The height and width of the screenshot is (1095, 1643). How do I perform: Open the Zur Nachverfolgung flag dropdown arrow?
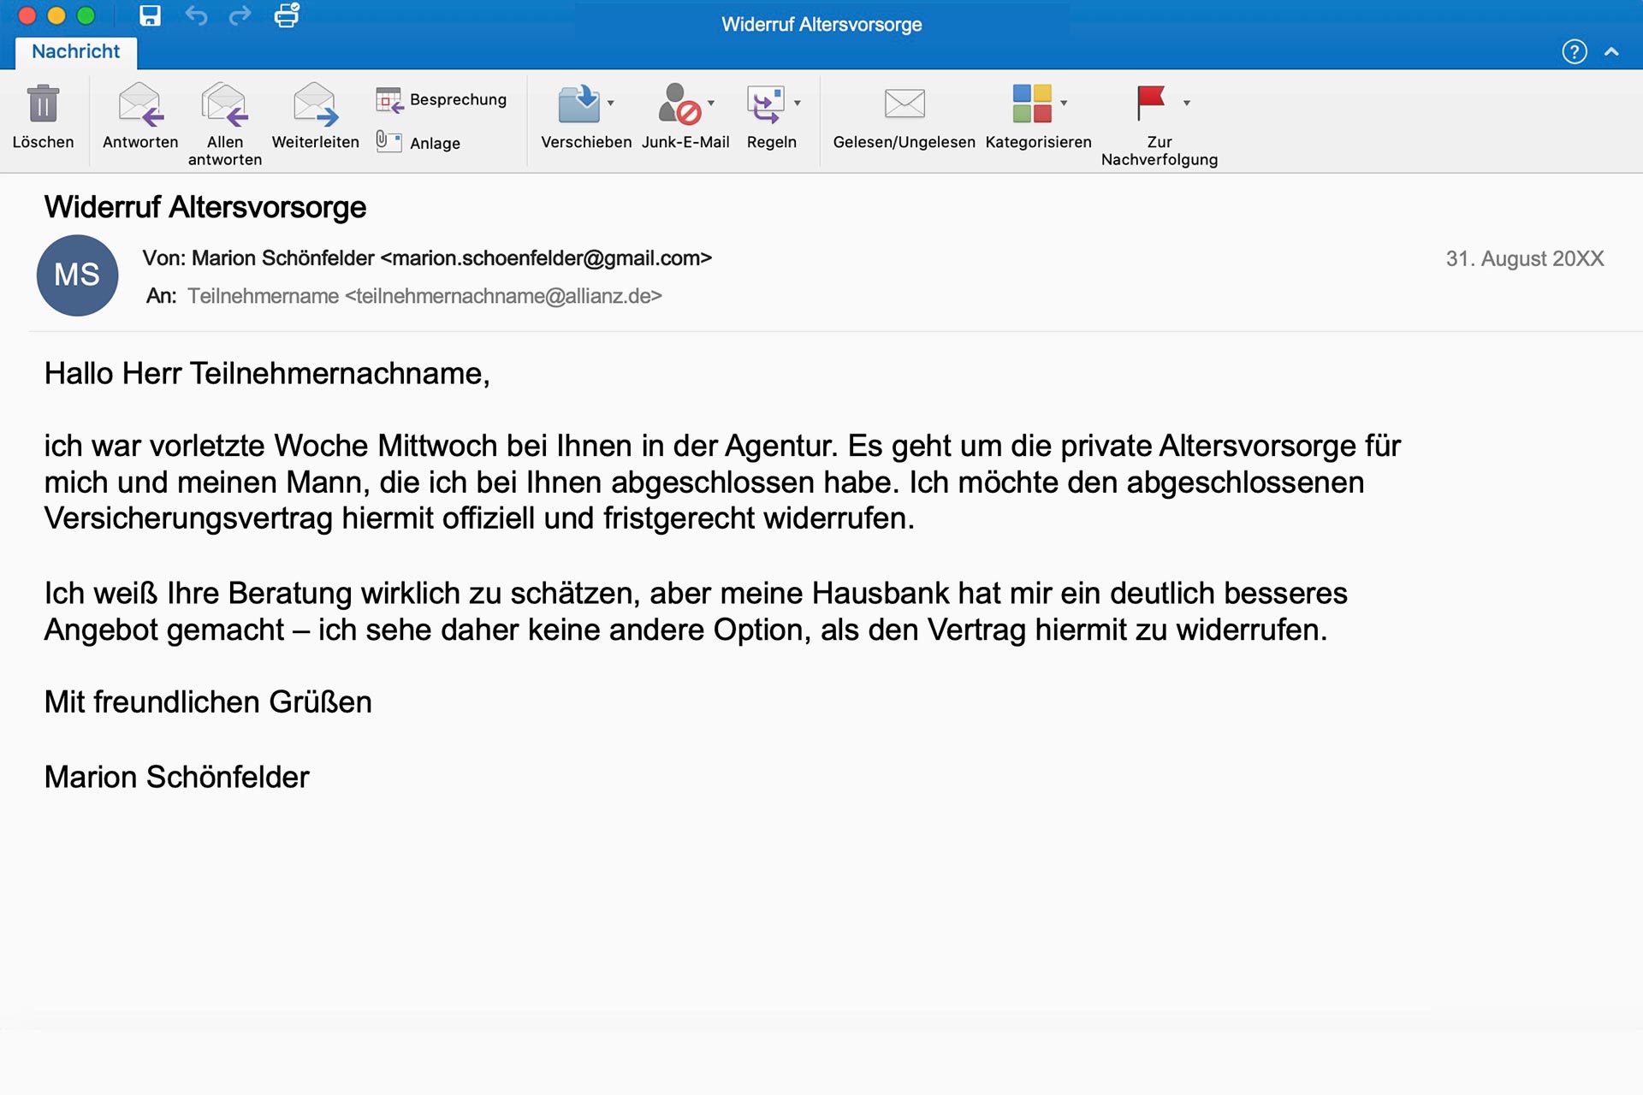tap(1187, 104)
